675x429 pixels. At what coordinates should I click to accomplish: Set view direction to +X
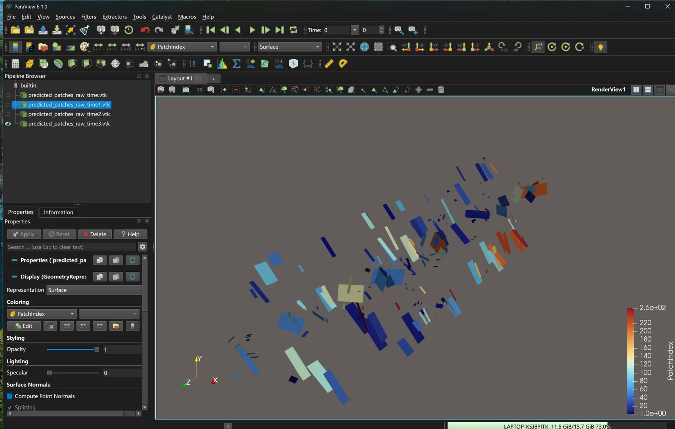pos(406,47)
